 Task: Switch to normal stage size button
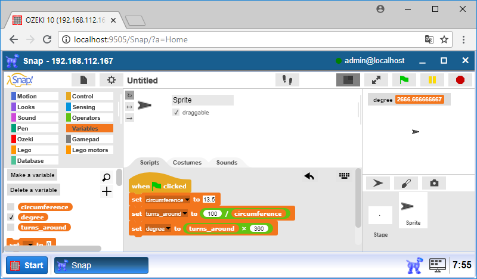[x=348, y=80]
